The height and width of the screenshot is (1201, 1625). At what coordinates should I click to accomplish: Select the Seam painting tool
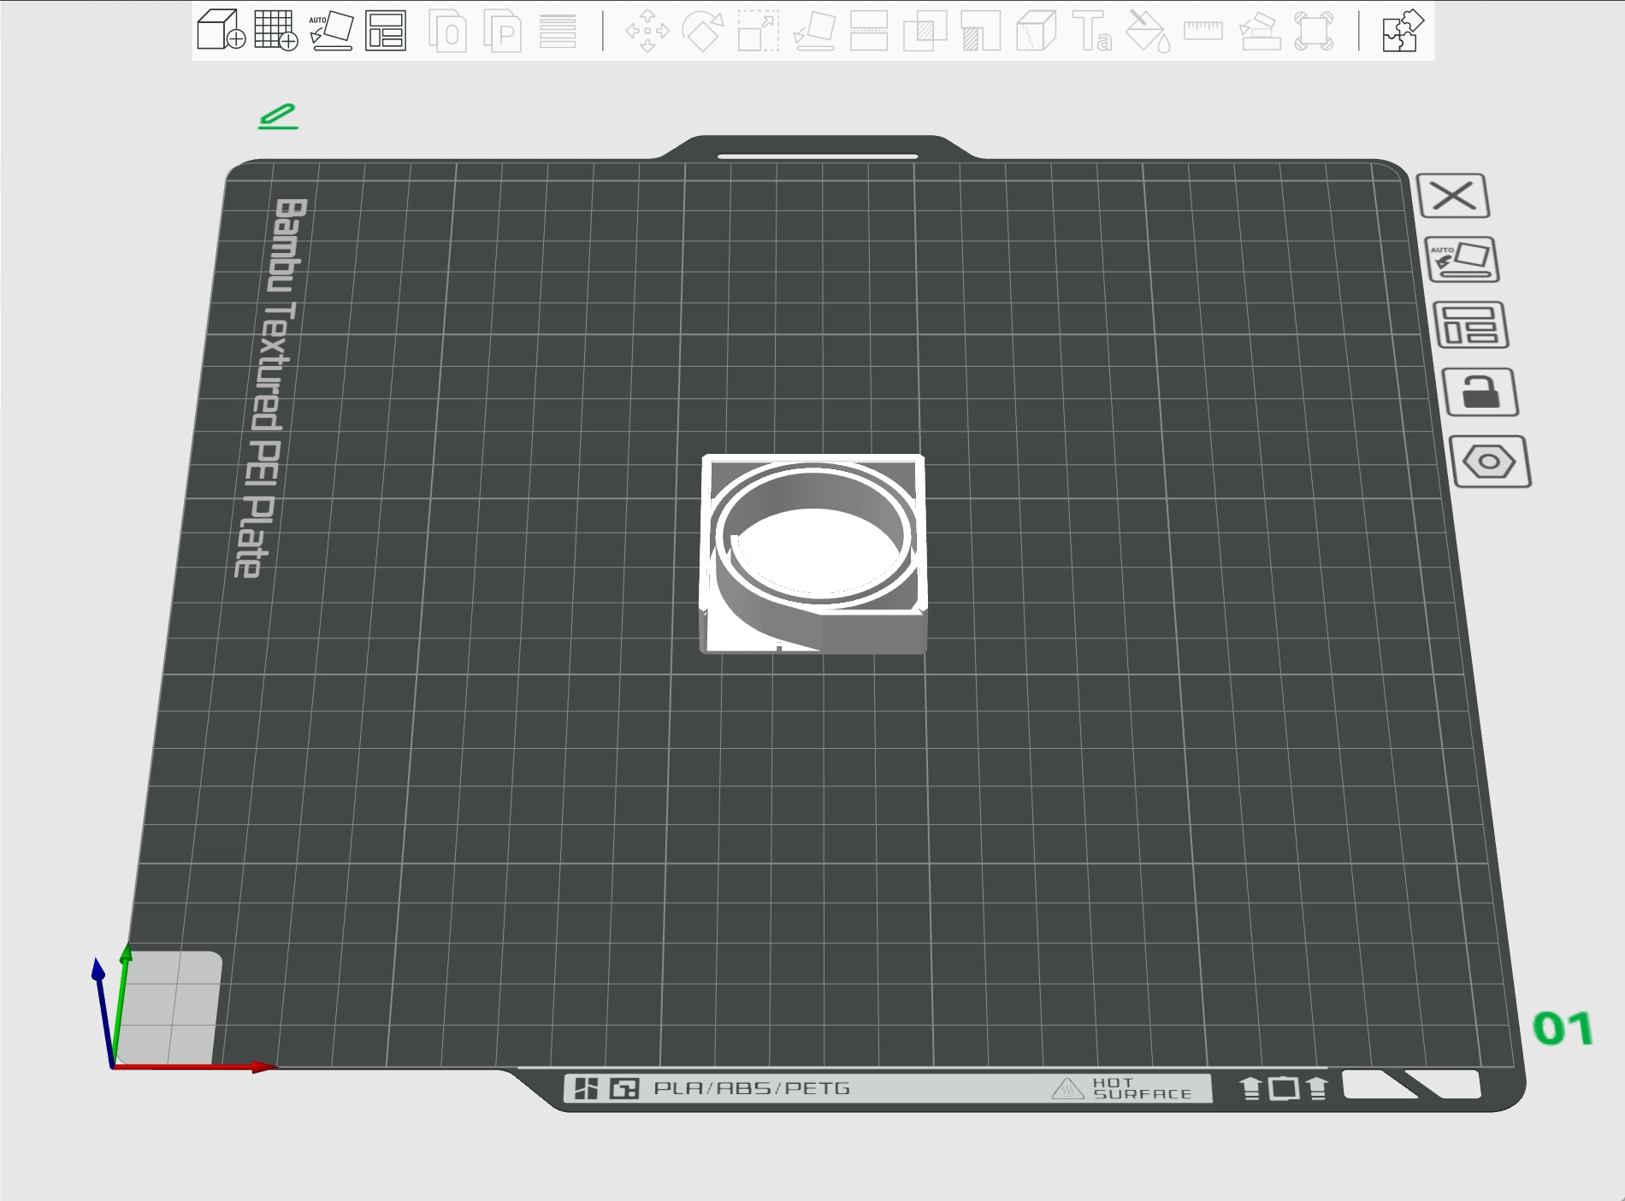click(1037, 31)
